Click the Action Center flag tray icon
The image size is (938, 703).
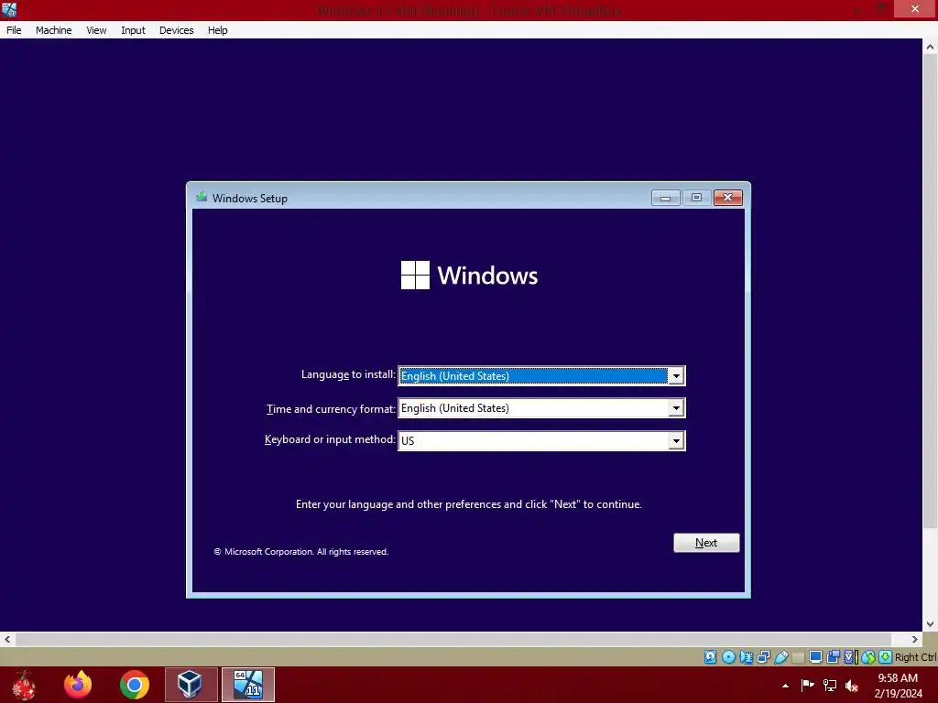pos(807,685)
